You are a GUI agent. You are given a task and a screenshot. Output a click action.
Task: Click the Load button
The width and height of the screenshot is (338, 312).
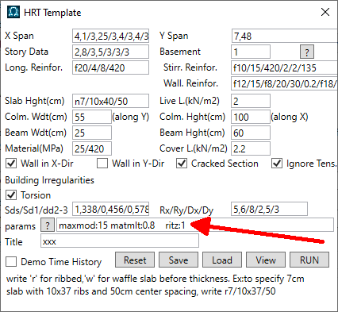point(222,260)
